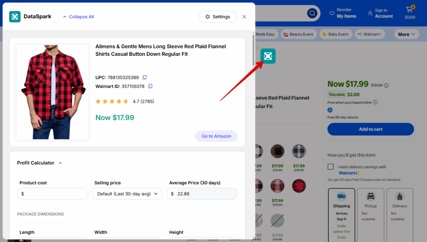Click the Free 90-day returns text
This screenshot has height=242, width=427.
pyautogui.click(x=343, y=117)
